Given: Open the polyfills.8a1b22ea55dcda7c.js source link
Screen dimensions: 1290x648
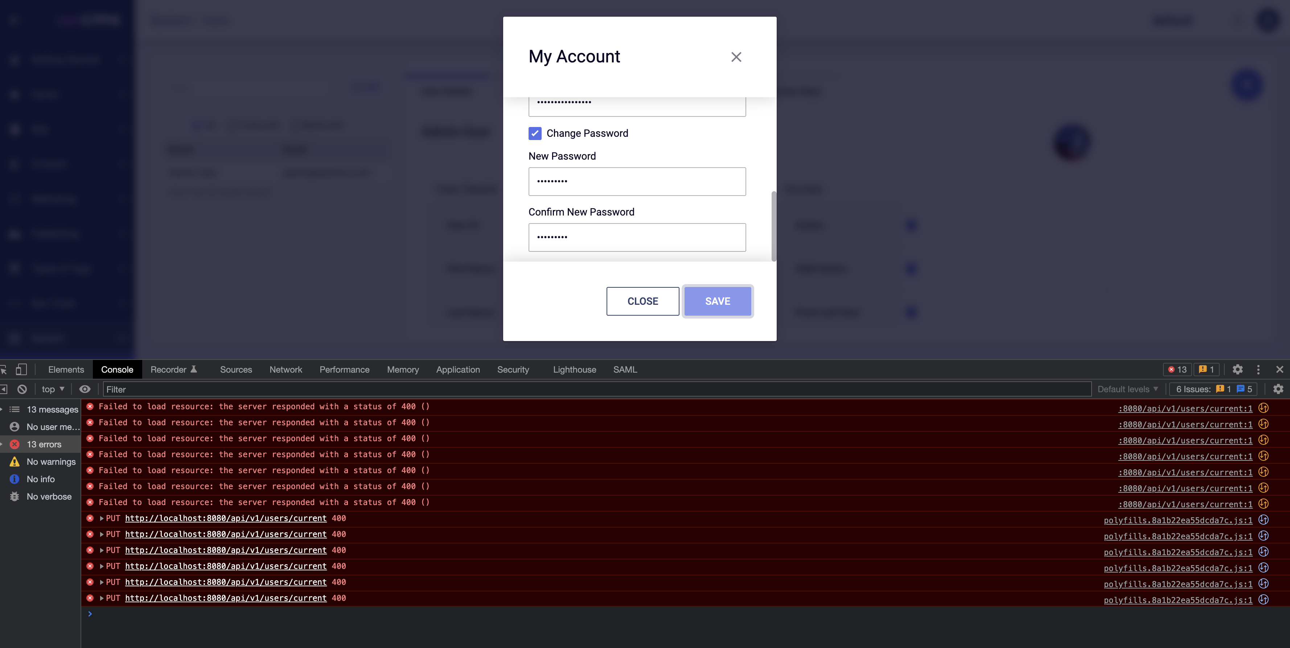Looking at the screenshot, I should [1177, 520].
